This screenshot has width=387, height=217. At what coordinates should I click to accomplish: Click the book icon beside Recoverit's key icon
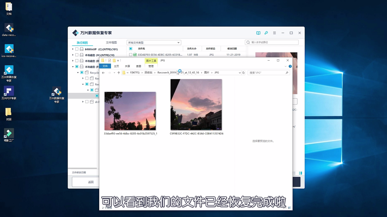(x=258, y=33)
